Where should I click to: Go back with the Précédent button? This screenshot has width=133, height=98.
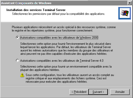[x=79, y=92]
